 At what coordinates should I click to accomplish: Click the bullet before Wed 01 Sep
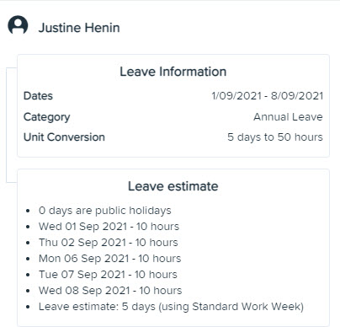28,227
